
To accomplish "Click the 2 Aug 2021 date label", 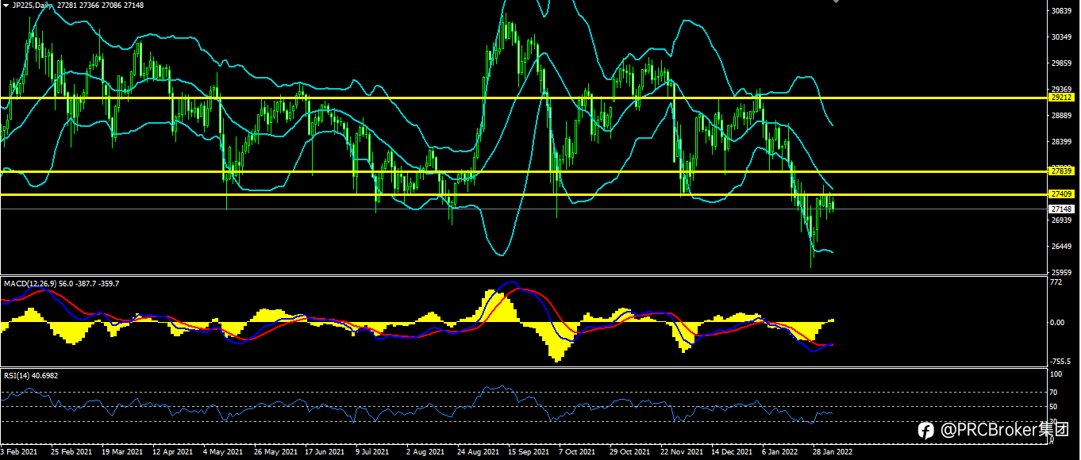I will 425,452.
